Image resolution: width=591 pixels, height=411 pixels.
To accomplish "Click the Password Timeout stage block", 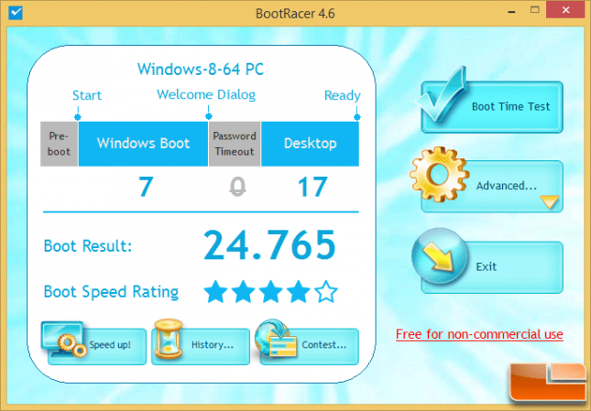I will click(x=235, y=144).
